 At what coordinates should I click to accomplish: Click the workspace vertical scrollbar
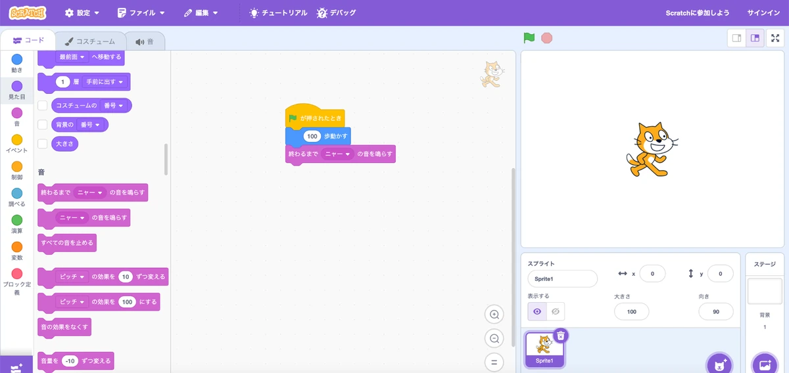click(x=513, y=257)
